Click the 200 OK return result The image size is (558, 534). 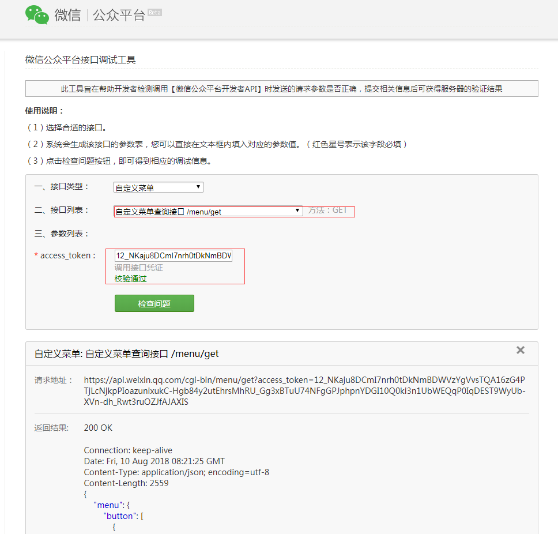[x=98, y=427]
